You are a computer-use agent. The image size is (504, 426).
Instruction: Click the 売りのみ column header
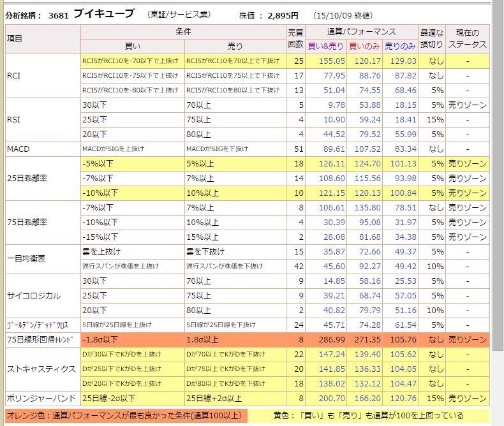point(401,46)
